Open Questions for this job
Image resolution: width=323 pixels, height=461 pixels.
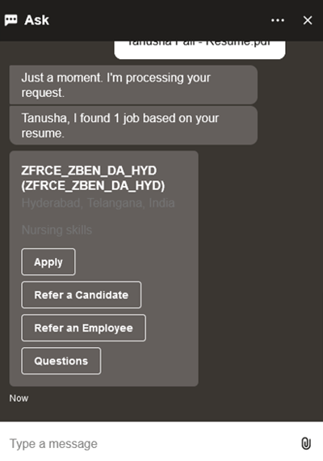click(61, 361)
